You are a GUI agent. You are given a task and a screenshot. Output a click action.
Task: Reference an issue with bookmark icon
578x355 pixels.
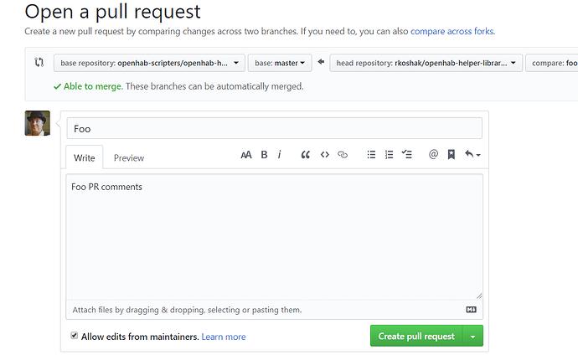tap(451, 155)
